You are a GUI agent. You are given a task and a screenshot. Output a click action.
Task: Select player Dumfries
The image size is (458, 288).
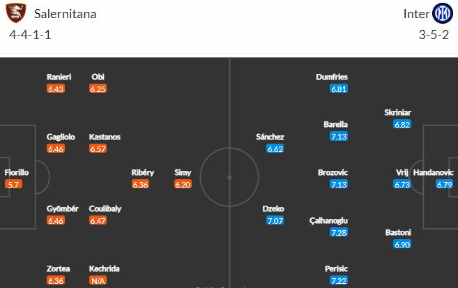pos(332,77)
